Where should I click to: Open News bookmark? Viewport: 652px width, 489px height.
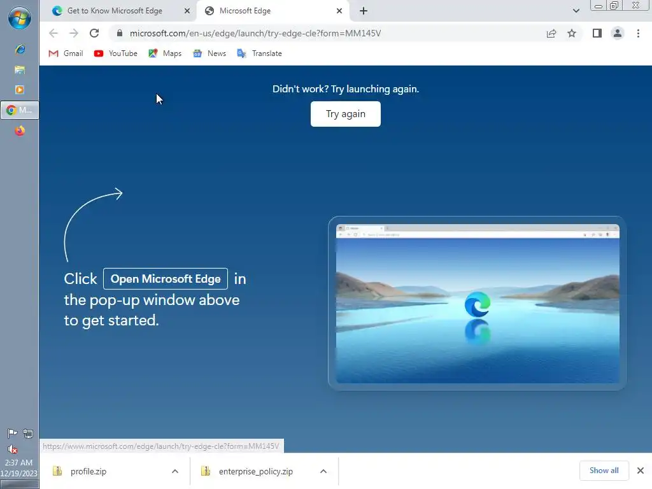(209, 53)
